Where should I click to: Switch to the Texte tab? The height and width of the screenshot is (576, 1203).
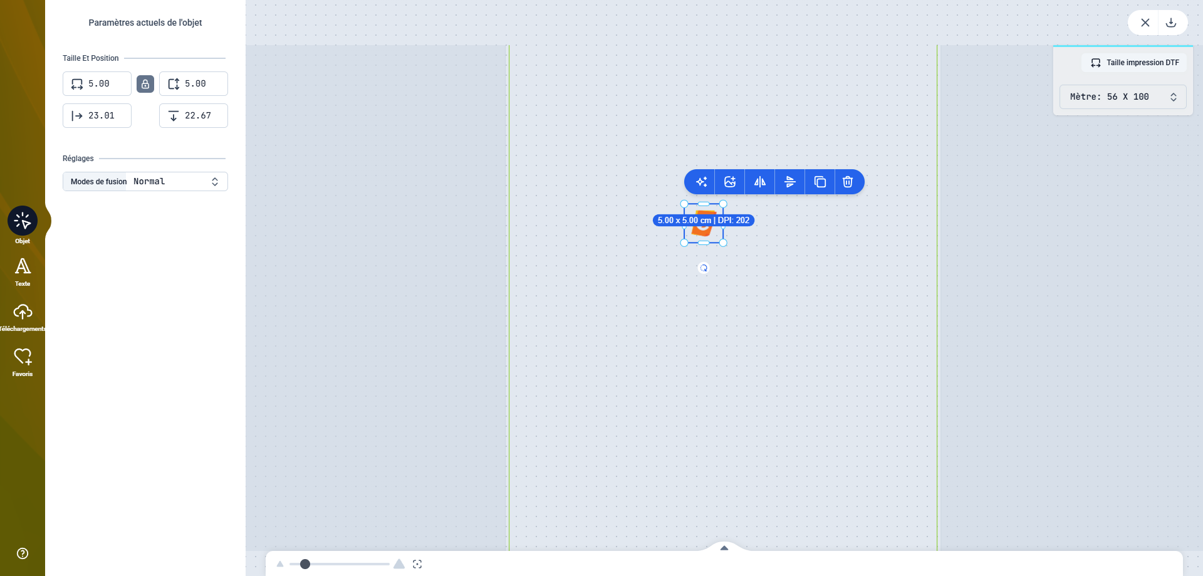click(x=23, y=272)
